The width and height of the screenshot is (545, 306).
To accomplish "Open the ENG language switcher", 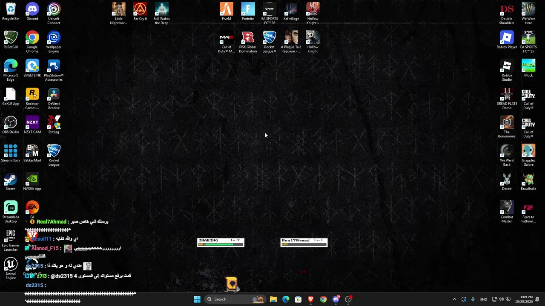I will coord(484,299).
